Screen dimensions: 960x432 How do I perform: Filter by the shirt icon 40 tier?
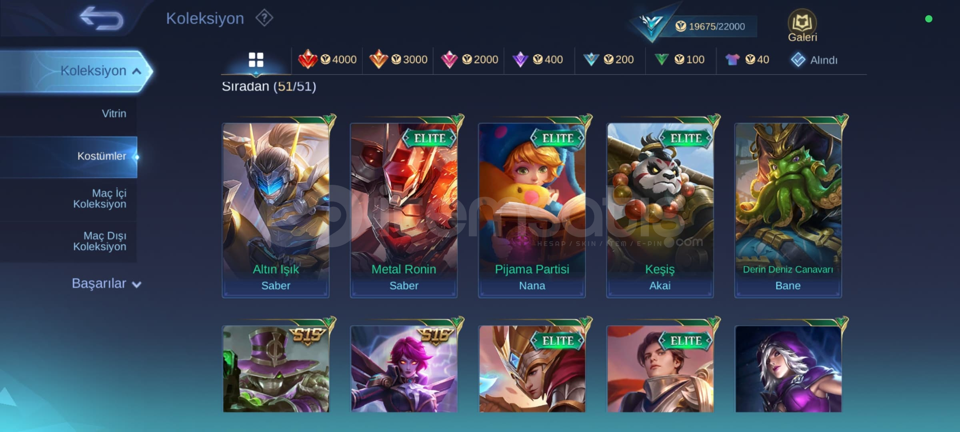[x=747, y=60]
